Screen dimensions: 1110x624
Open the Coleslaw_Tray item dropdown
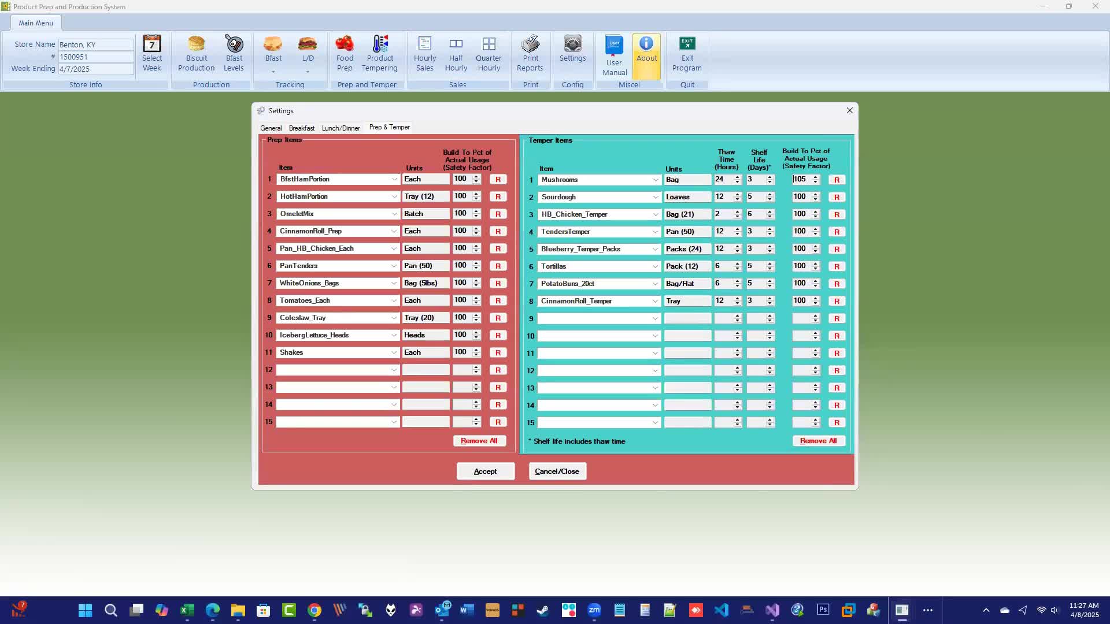(x=394, y=318)
